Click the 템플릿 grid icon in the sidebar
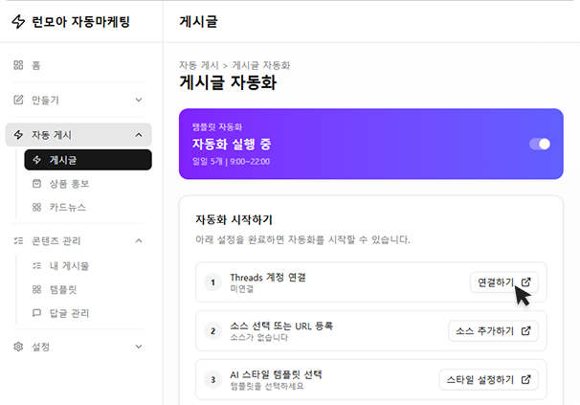The height and width of the screenshot is (405, 580). (x=36, y=289)
